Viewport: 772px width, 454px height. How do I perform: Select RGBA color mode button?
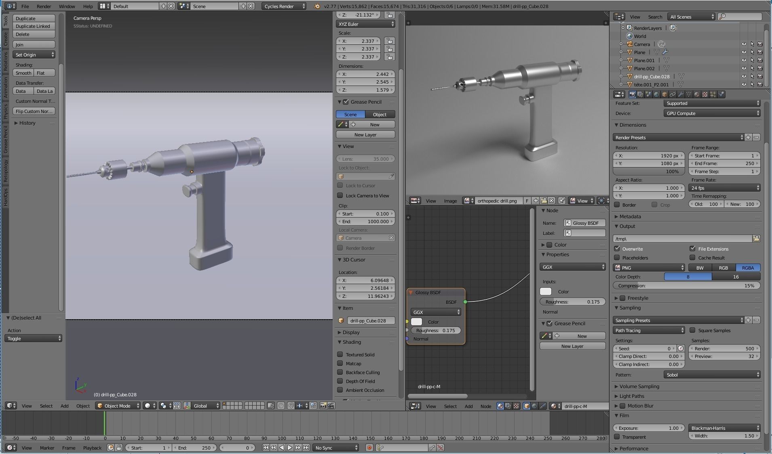tap(748, 268)
